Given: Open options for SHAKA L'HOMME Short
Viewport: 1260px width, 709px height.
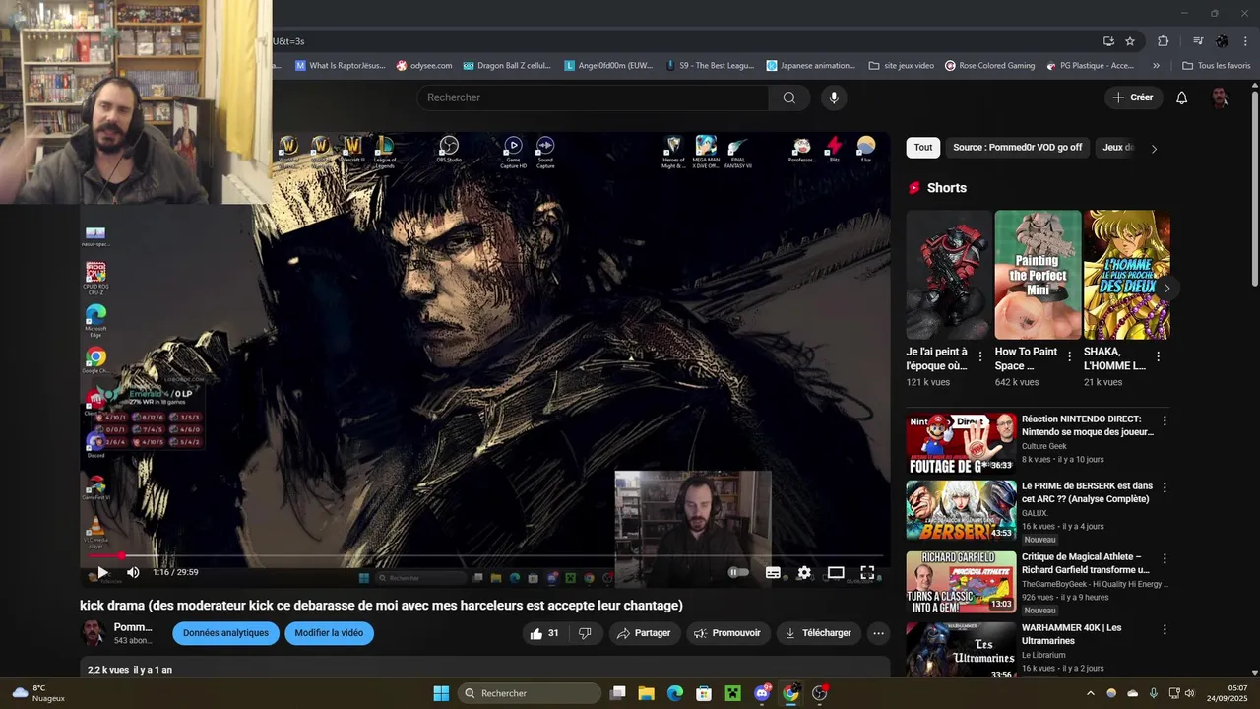Looking at the screenshot, I should coord(1158,356).
